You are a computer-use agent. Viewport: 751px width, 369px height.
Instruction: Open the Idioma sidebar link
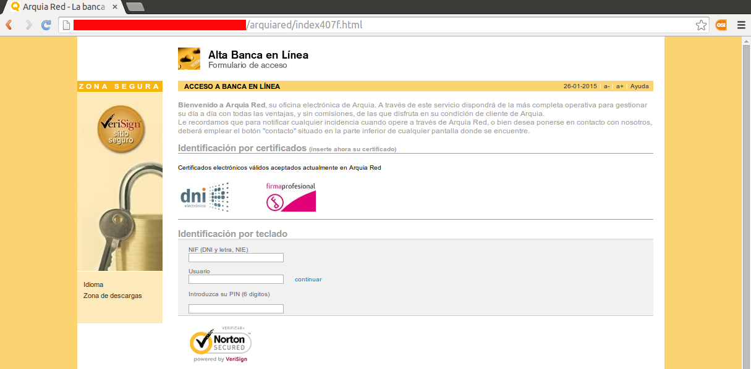93,284
